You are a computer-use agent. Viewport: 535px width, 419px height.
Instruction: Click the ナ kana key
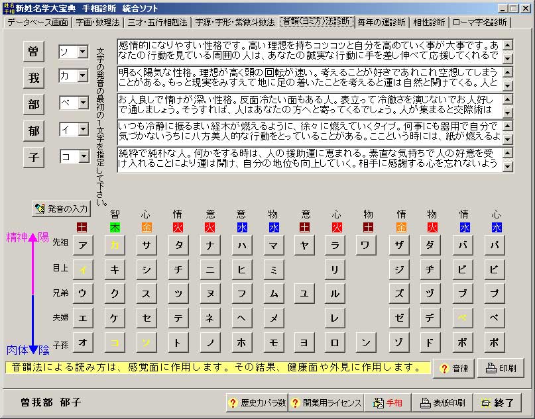[210, 245]
